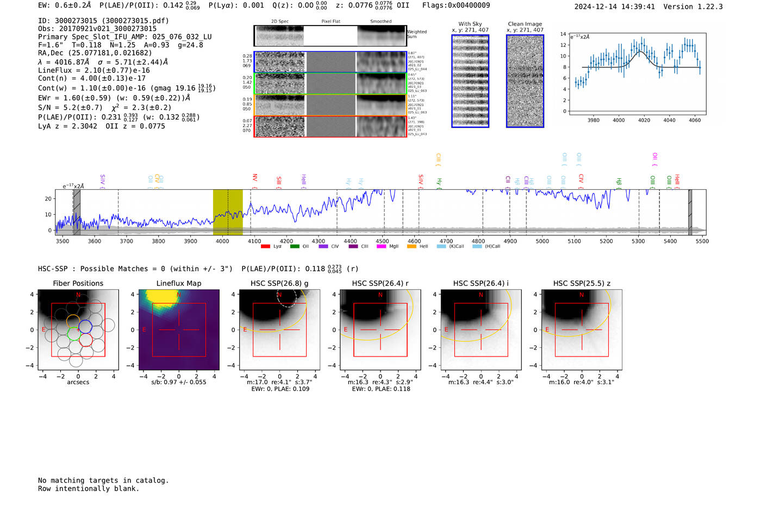Open the Gaussian line fit plot

pyautogui.click(x=637, y=74)
